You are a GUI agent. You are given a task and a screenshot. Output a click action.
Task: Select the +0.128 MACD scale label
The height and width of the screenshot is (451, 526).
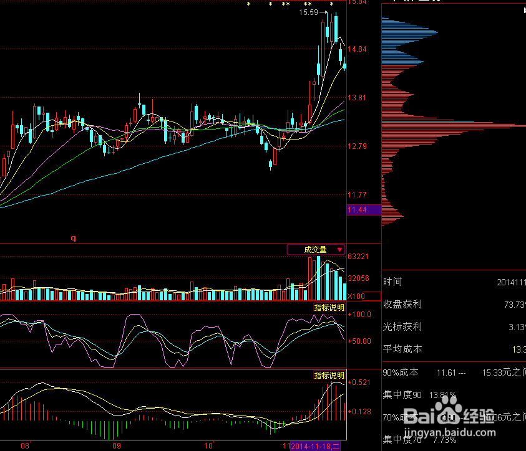[359, 412]
